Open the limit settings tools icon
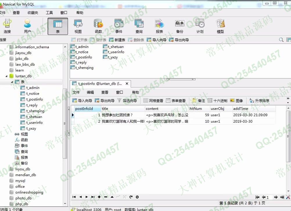The image size is (291, 211). click(x=288, y=197)
